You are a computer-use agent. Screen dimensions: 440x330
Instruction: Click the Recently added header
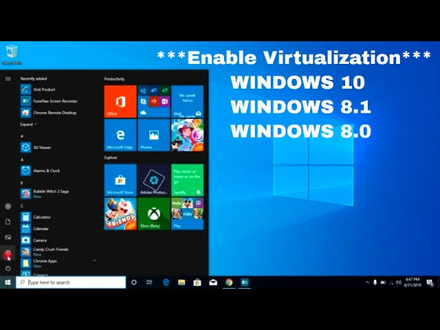point(34,79)
